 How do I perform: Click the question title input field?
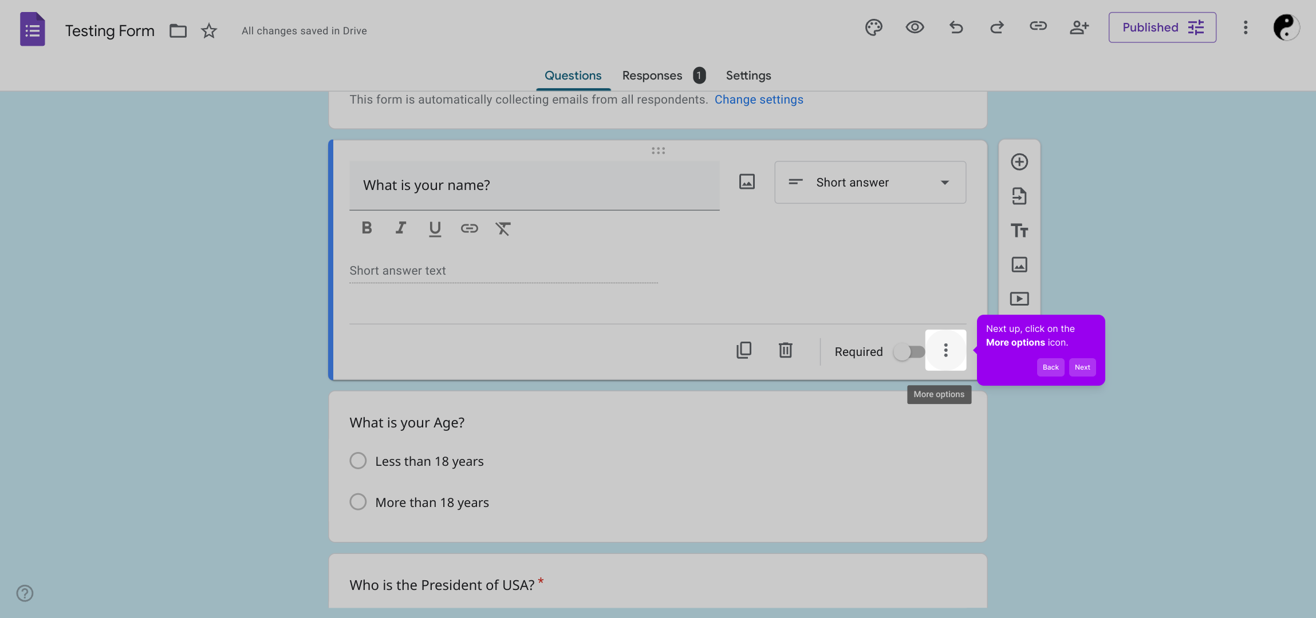[x=534, y=185]
